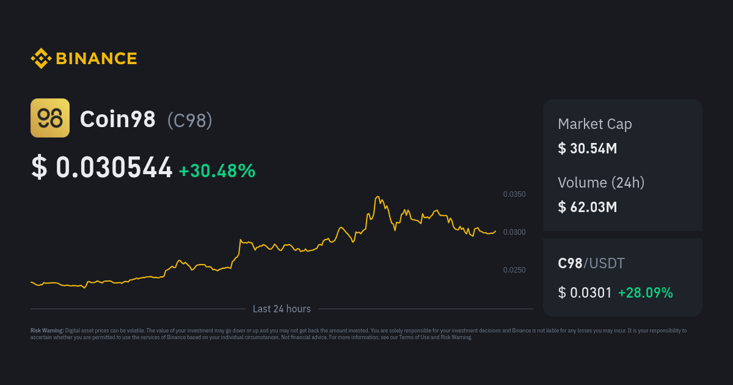The width and height of the screenshot is (733, 385).
Task: Click the 0.0300 chart axis label
Action: point(514,232)
